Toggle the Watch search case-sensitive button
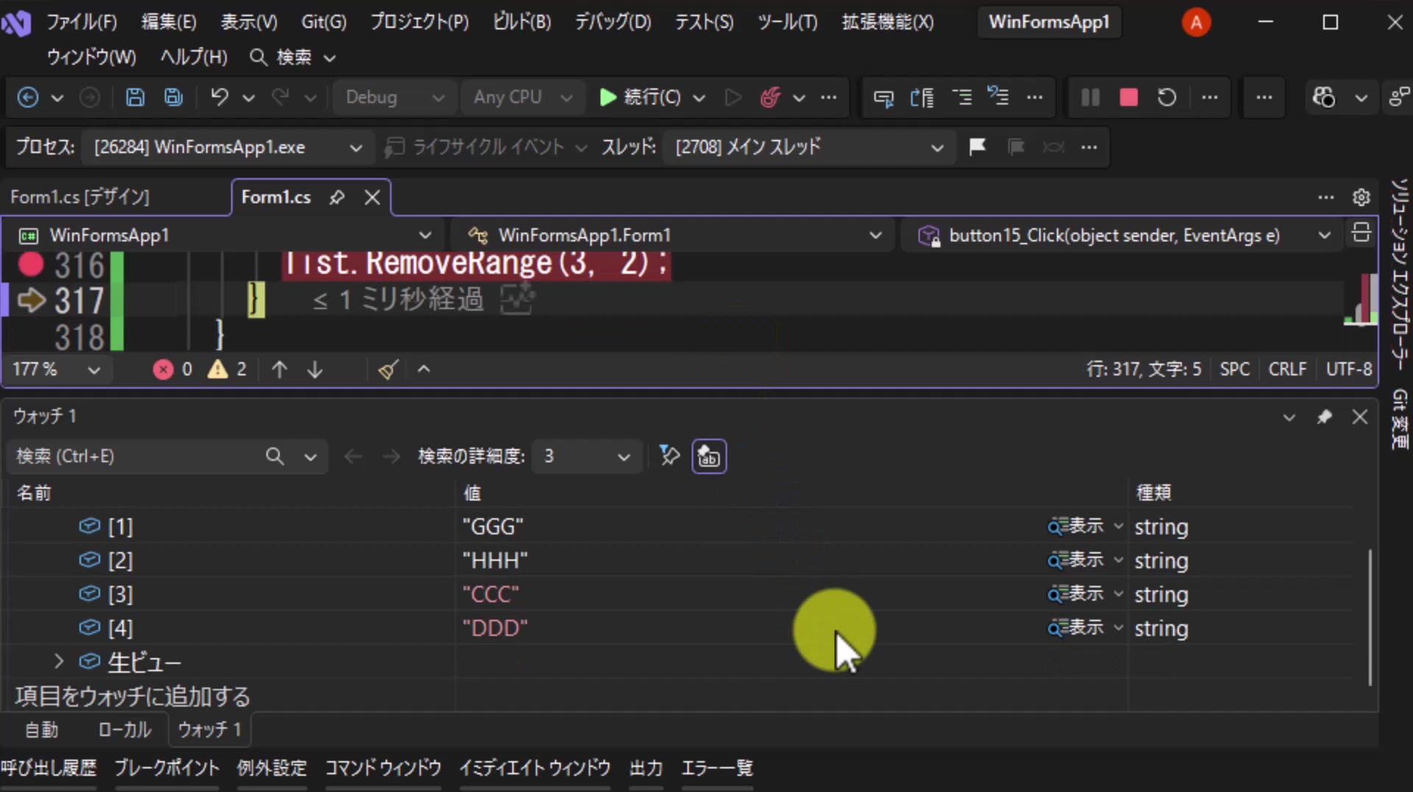Viewport: 1413px width, 792px height. [x=709, y=456]
